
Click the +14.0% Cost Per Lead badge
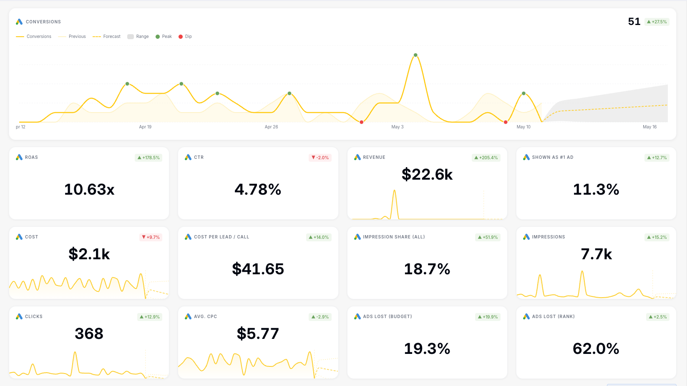pyautogui.click(x=319, y=237)
